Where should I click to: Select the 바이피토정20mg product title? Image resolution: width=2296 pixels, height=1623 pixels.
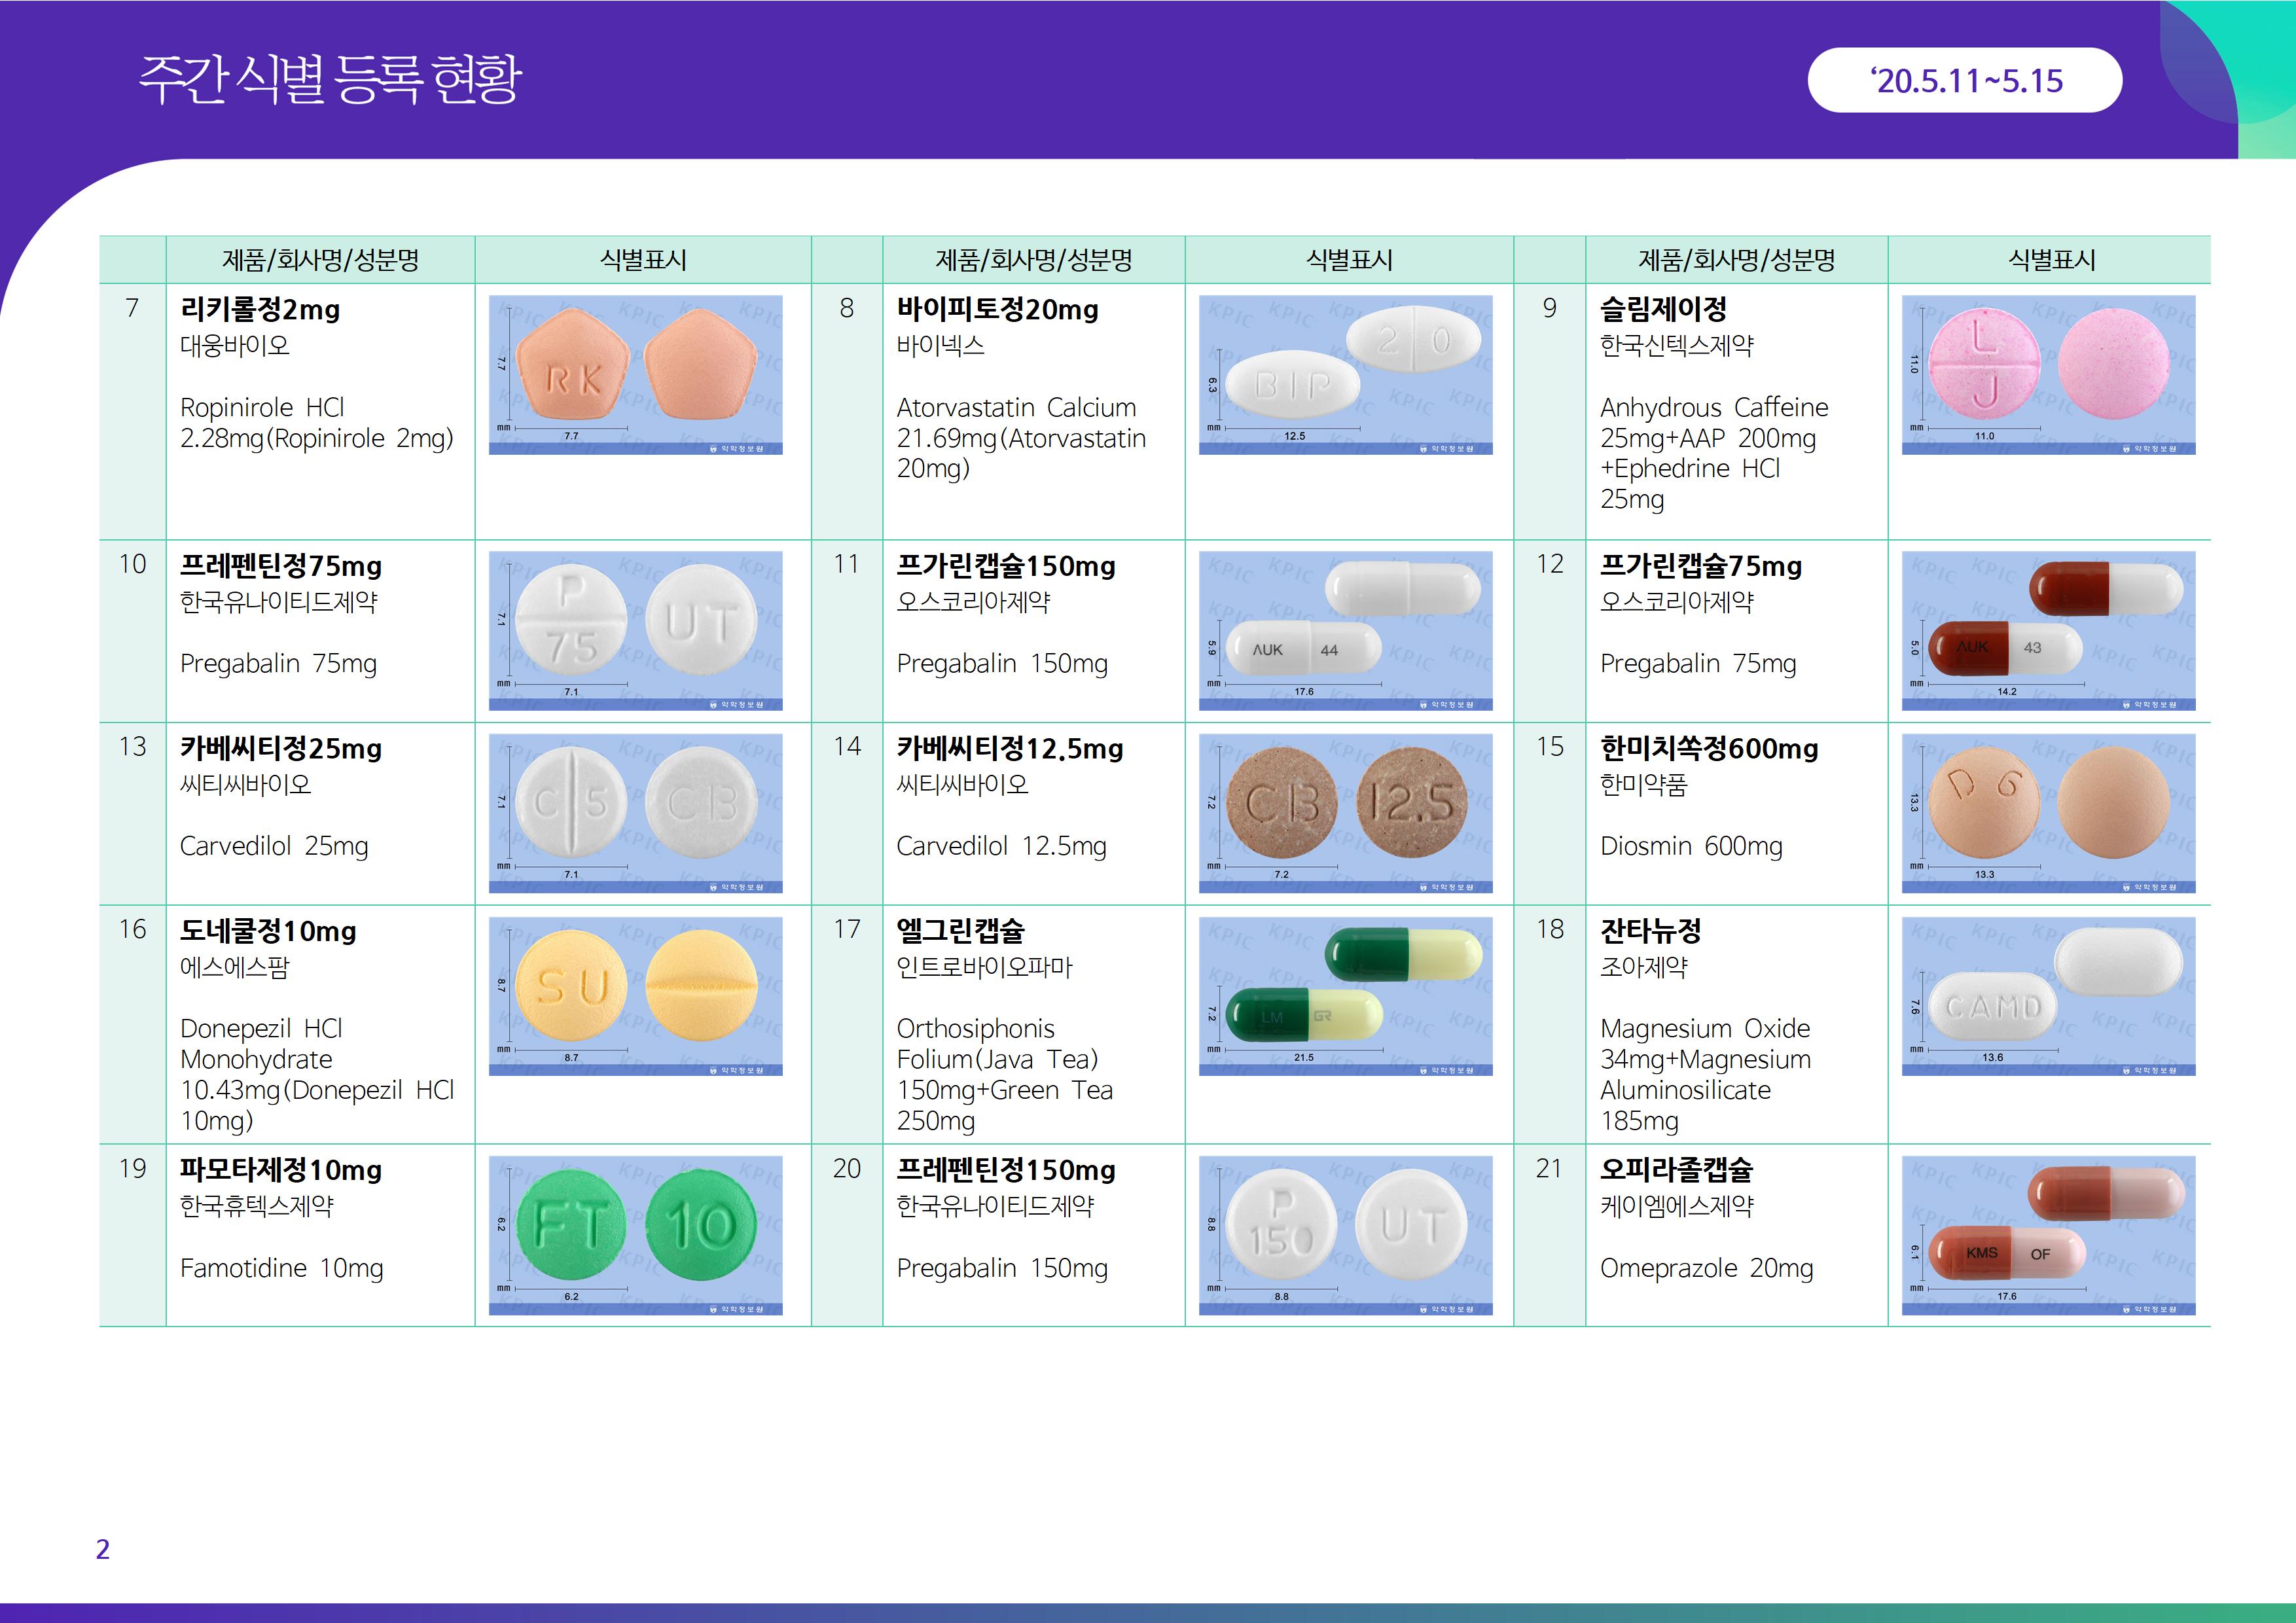coord(997,309)
